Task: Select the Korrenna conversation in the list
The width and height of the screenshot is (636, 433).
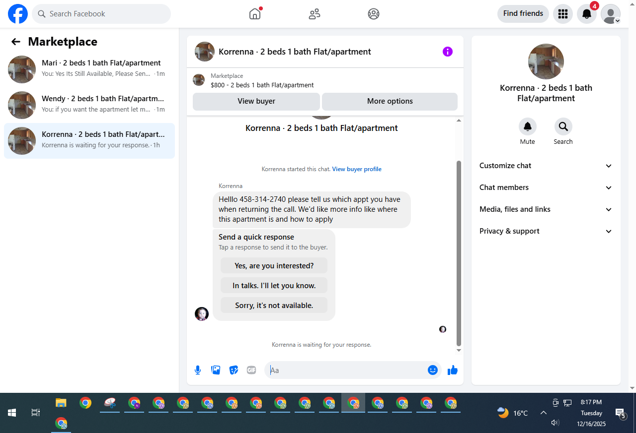Action: click(x=89, y=141)
